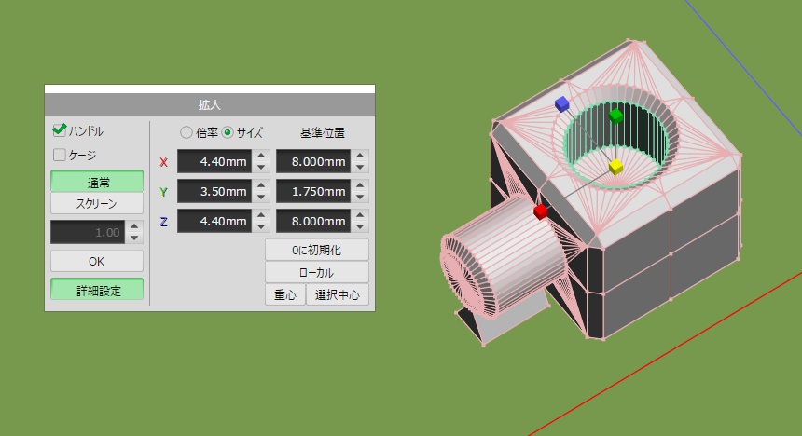
Task: Uncheck the ハンドル checkbox
Action: tap(60, 130)
